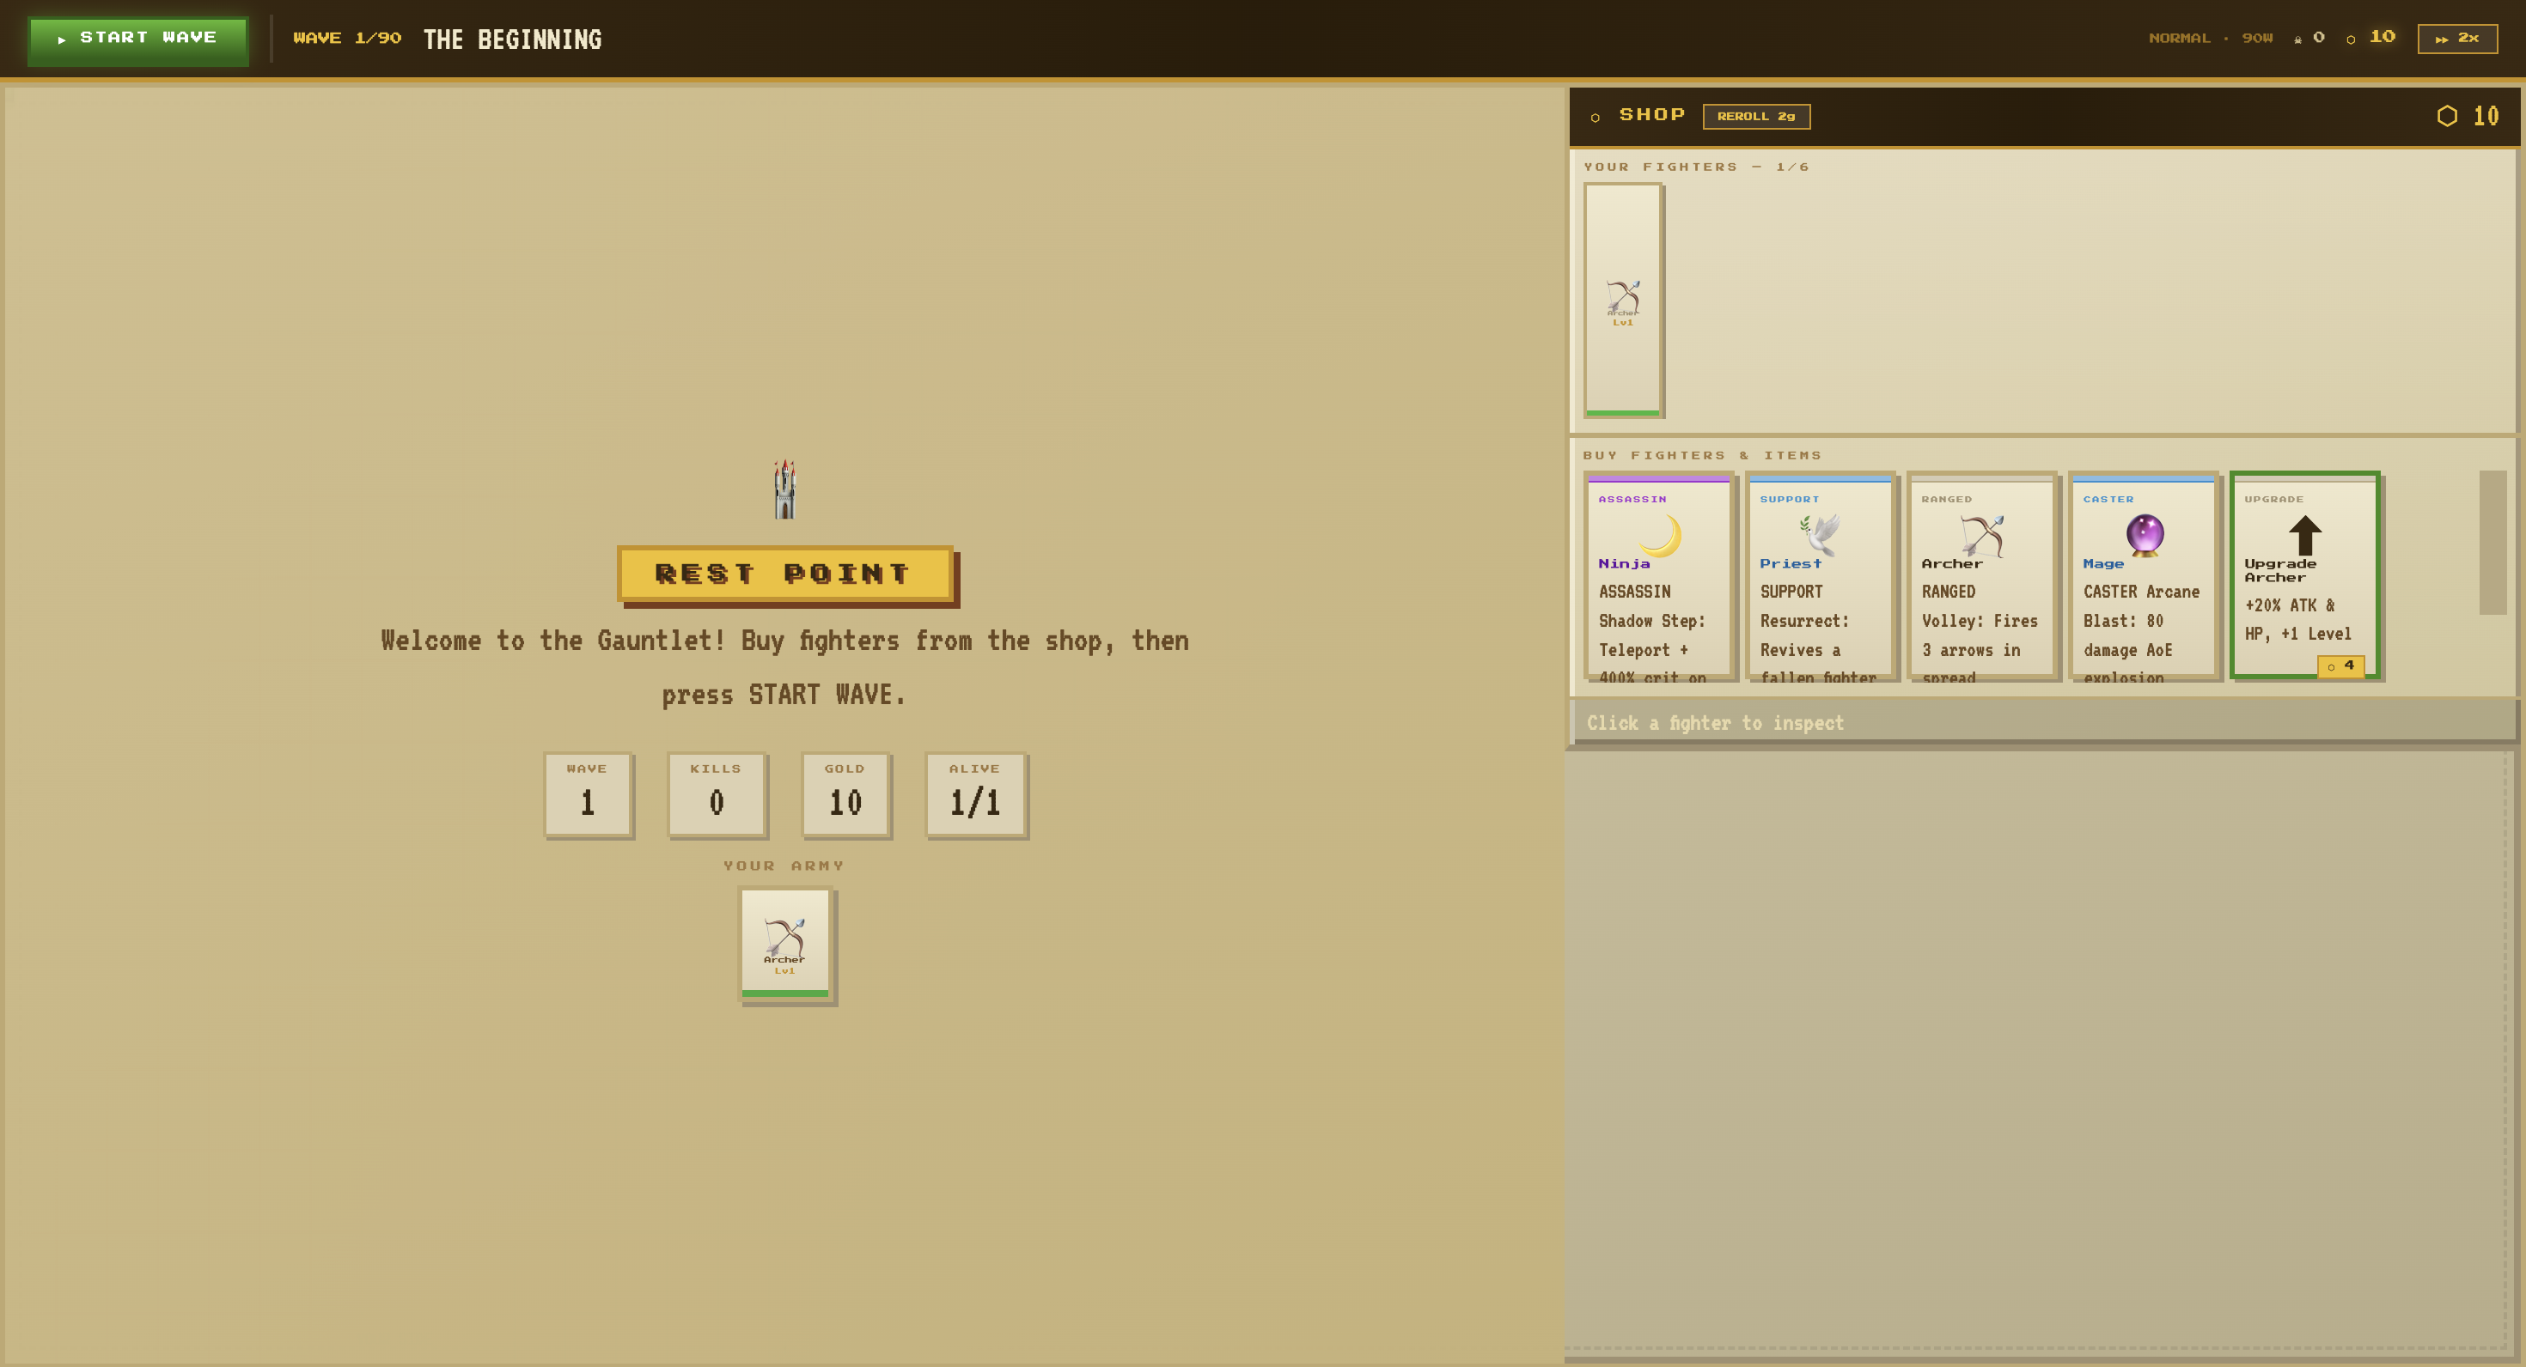Select the Mage crystal ball icon
This screenshot has width=2526, height=1367.
(x=2145, y=535)
